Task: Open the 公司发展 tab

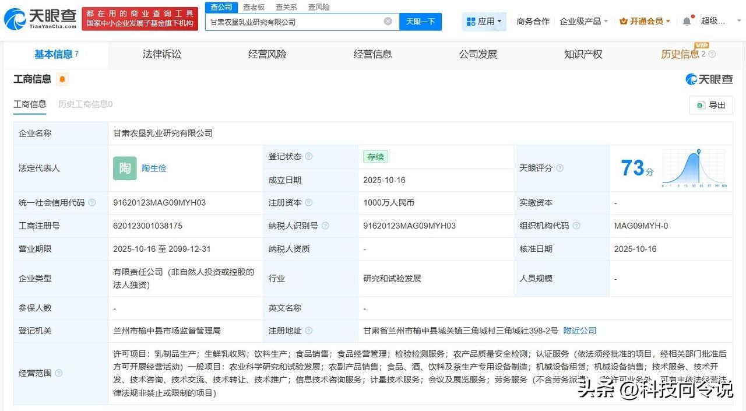Action: click(478, 54)
